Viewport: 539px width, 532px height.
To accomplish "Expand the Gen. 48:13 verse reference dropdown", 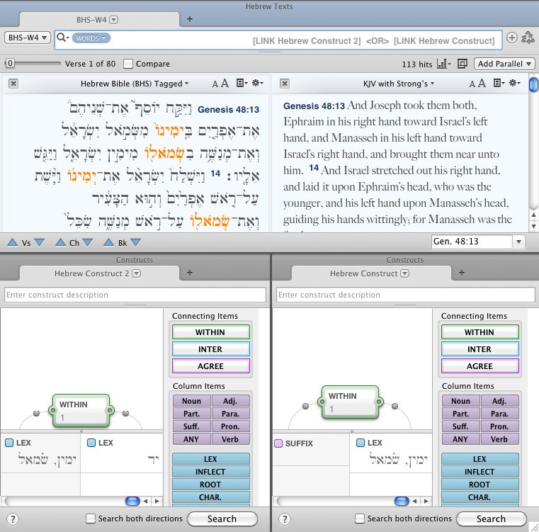I will pyautogui.click(x=519, y=242).
